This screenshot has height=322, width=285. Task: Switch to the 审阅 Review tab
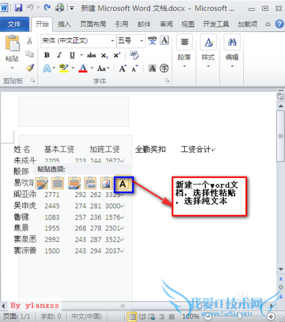pos(166,24)
